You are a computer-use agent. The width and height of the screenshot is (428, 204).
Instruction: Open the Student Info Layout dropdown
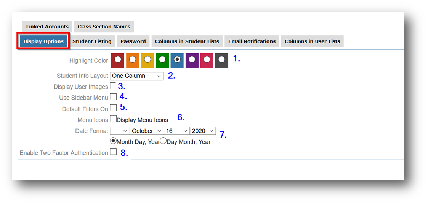(x=136, y=76)
